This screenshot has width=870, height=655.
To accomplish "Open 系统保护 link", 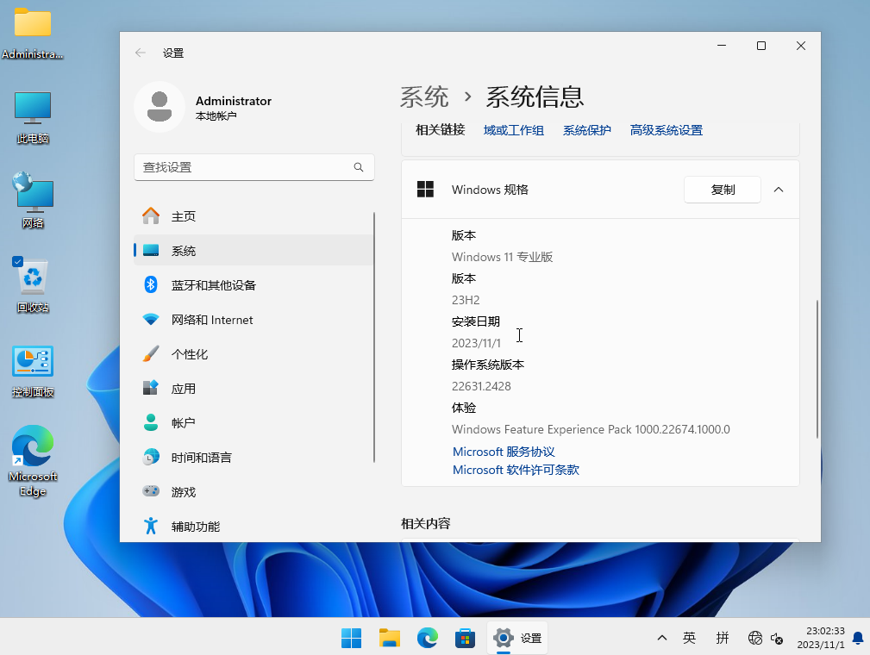I will click(x=586, y=129).
